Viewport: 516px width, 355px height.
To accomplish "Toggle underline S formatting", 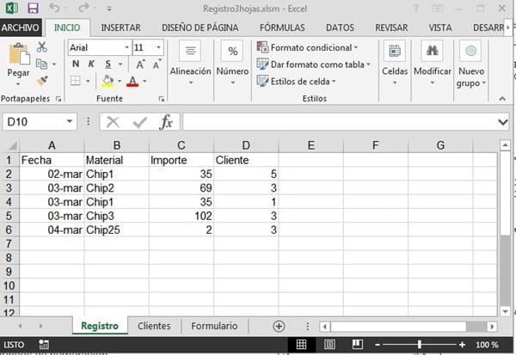I will point(108,64).
